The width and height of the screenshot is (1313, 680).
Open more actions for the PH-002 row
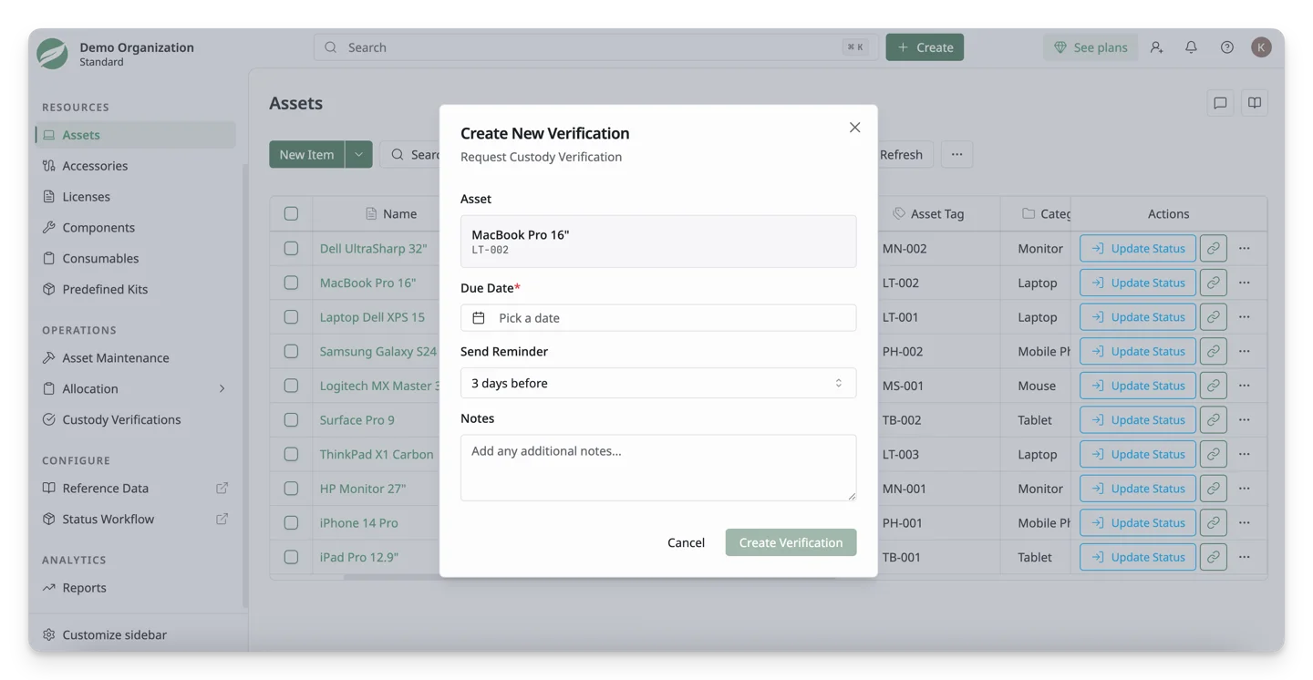[x=1245, y=352]
